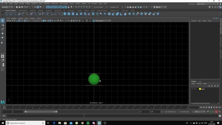Open Layers menu in Layer Editor
Screen dimensions: 222x125
click(193, 83)
